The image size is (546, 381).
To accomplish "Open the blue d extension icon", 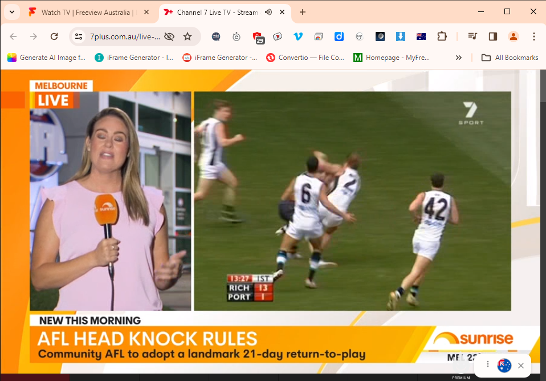I will pos(339,37).
